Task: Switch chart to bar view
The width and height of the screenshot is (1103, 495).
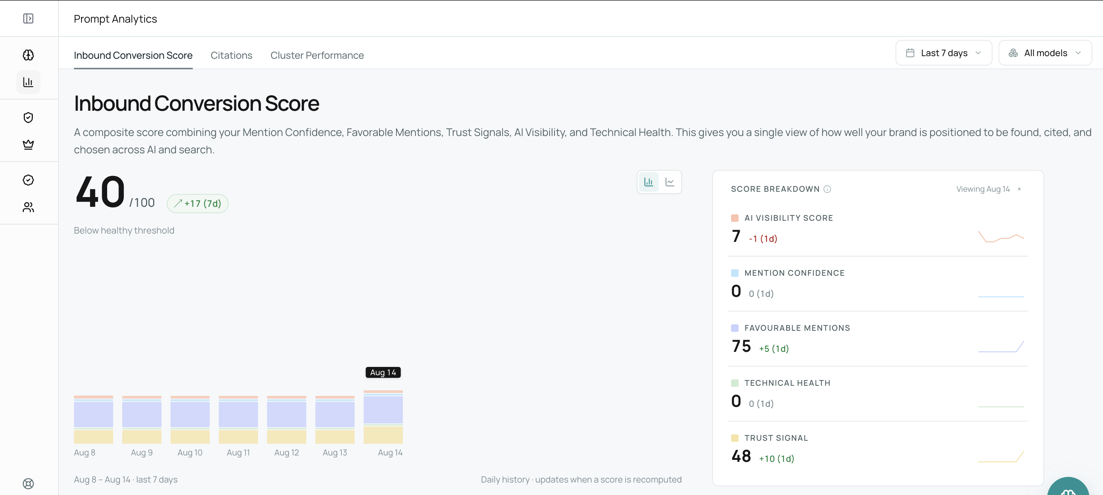Action: tap(649, 182)
